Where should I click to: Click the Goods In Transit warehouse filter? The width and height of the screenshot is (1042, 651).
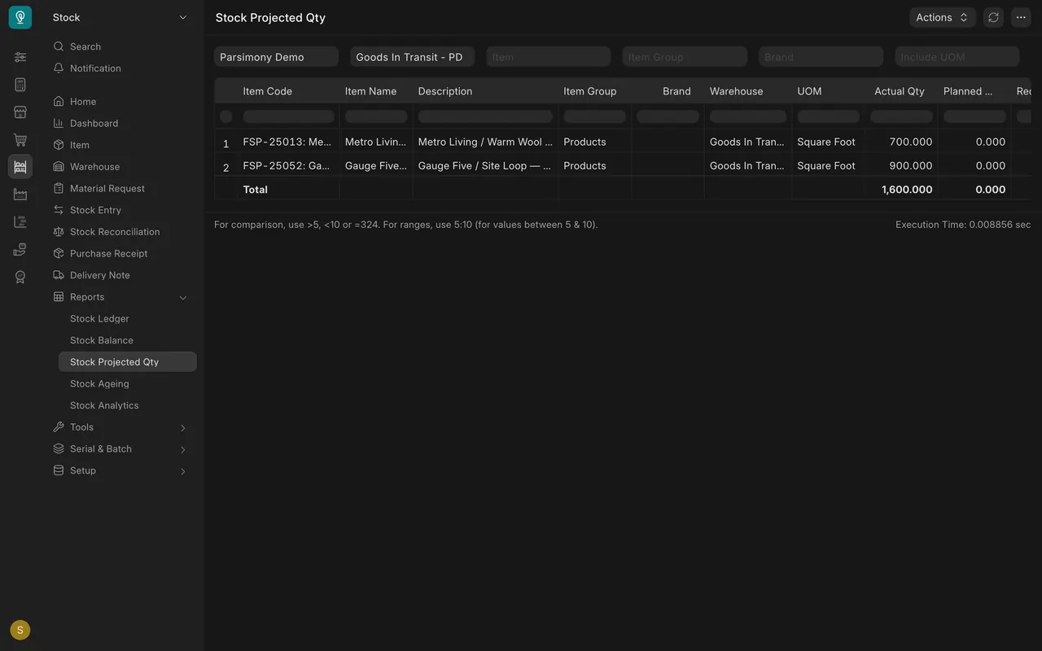413,57
